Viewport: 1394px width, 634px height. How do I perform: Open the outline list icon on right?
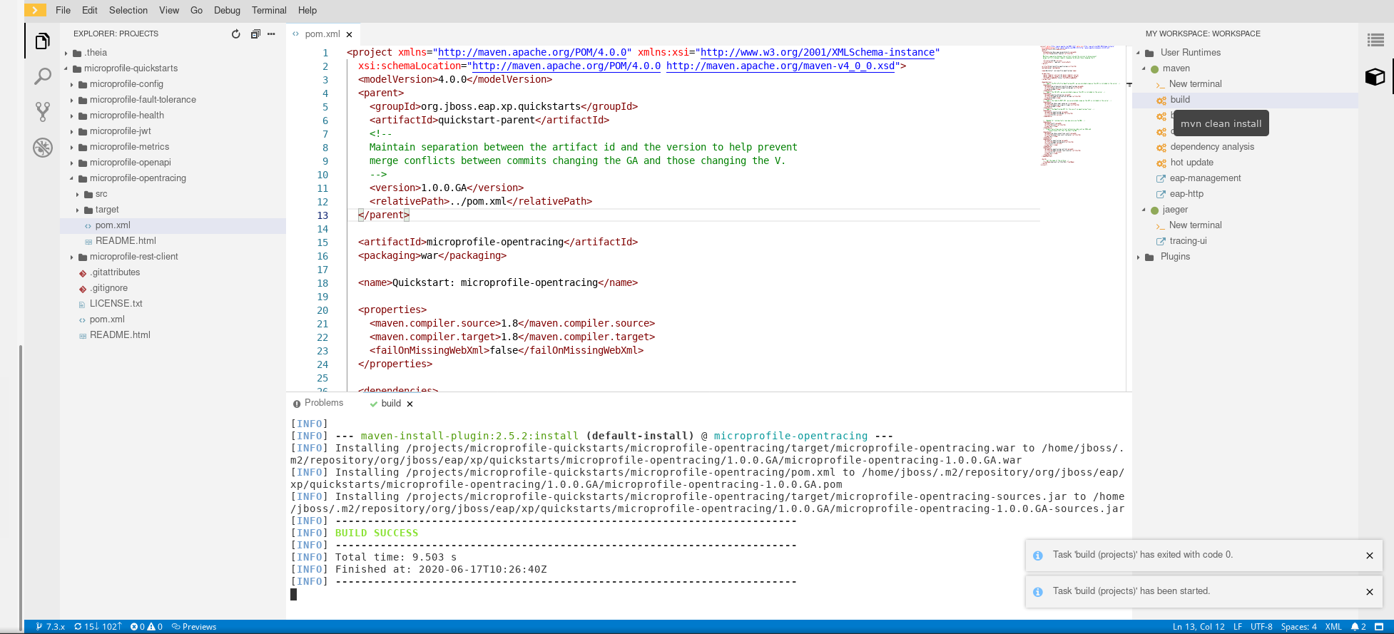1375,41
